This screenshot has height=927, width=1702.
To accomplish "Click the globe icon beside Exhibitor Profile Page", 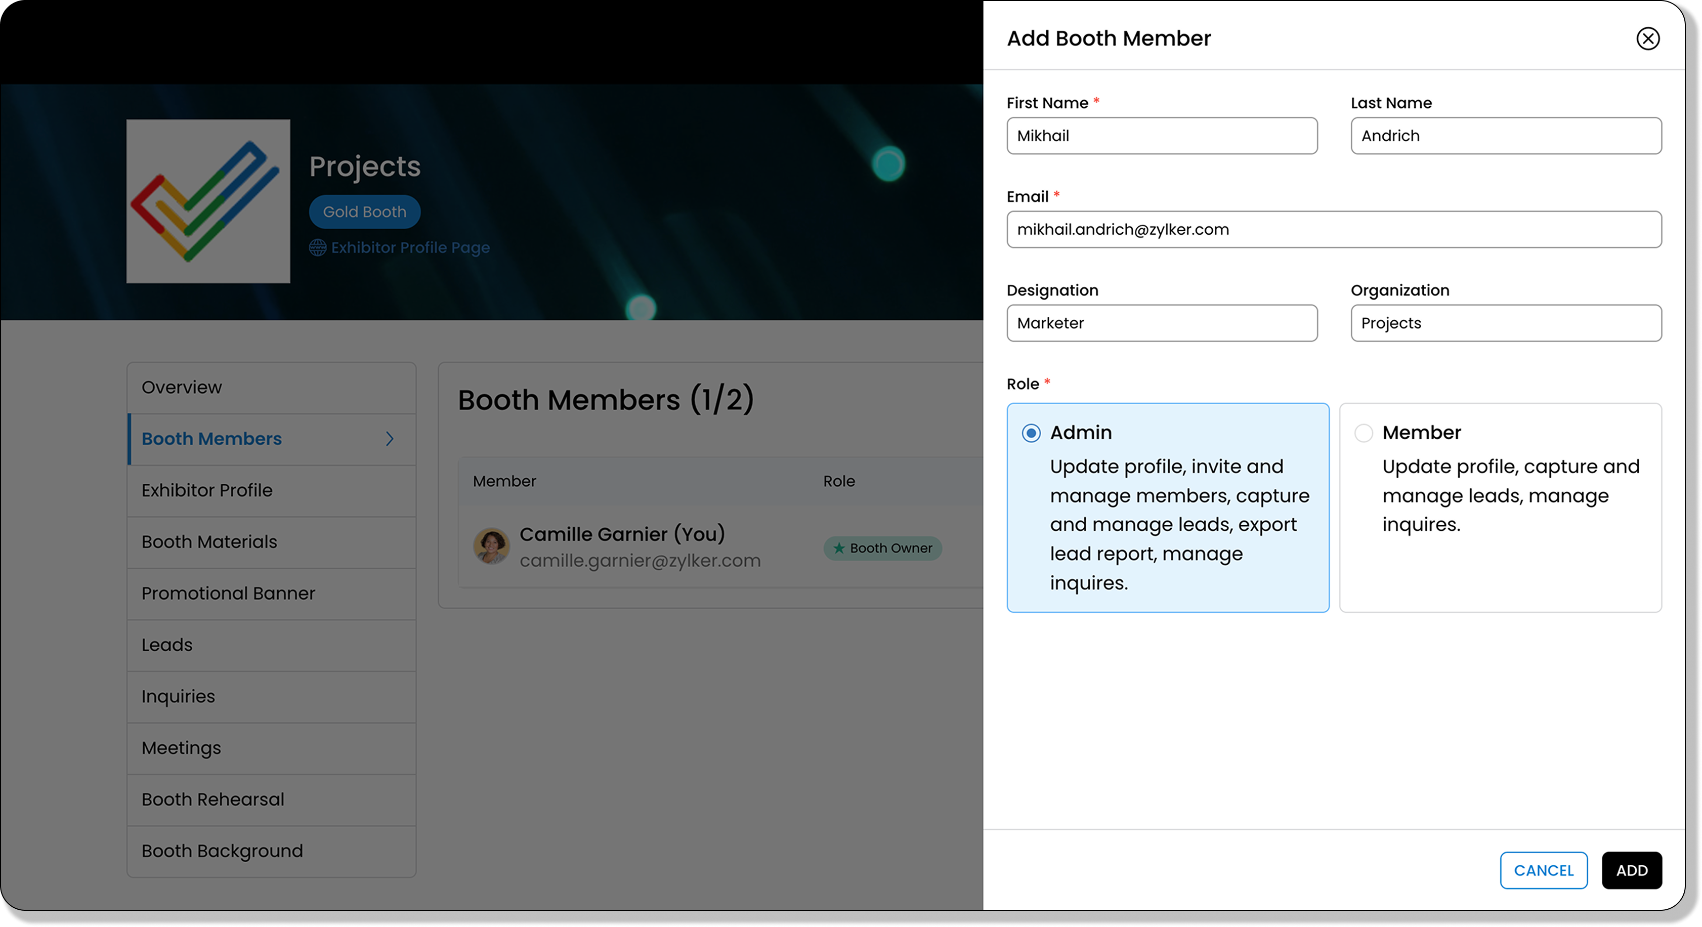I will [318, 248].
